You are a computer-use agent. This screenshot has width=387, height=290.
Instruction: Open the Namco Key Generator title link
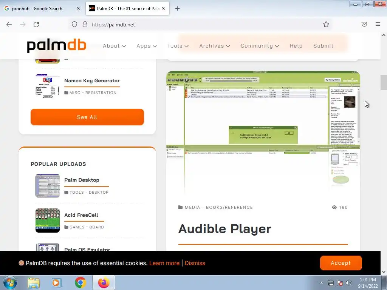tap(92, 81)
